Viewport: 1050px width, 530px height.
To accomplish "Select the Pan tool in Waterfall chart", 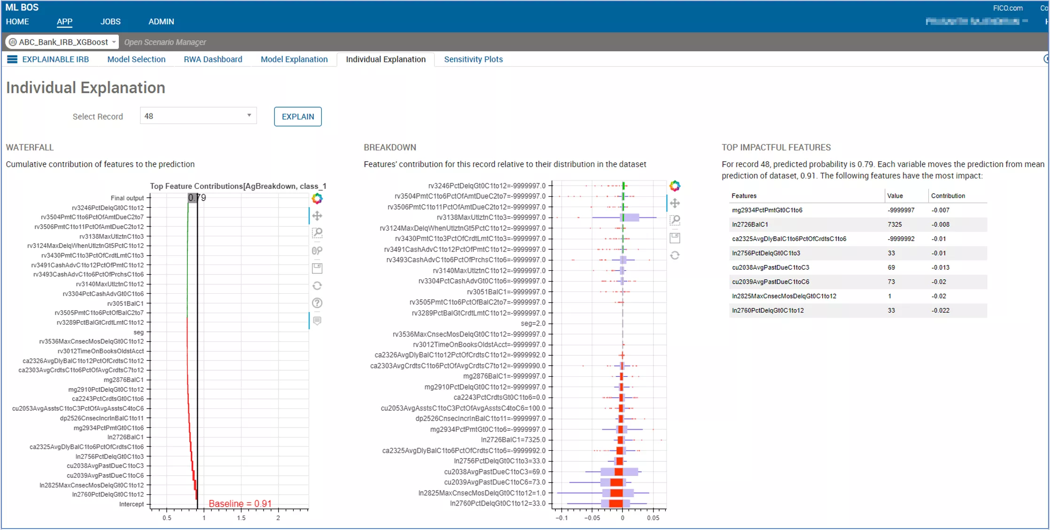I will (x=317, y=216).
